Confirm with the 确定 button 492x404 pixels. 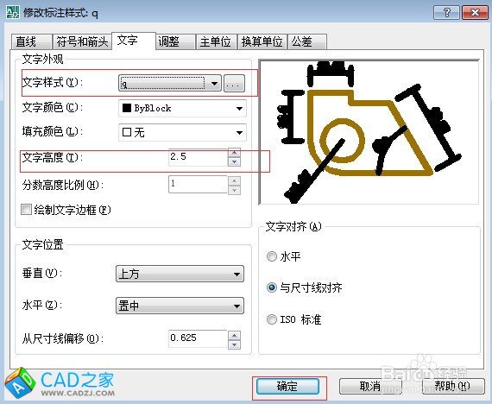pos(287,386)
